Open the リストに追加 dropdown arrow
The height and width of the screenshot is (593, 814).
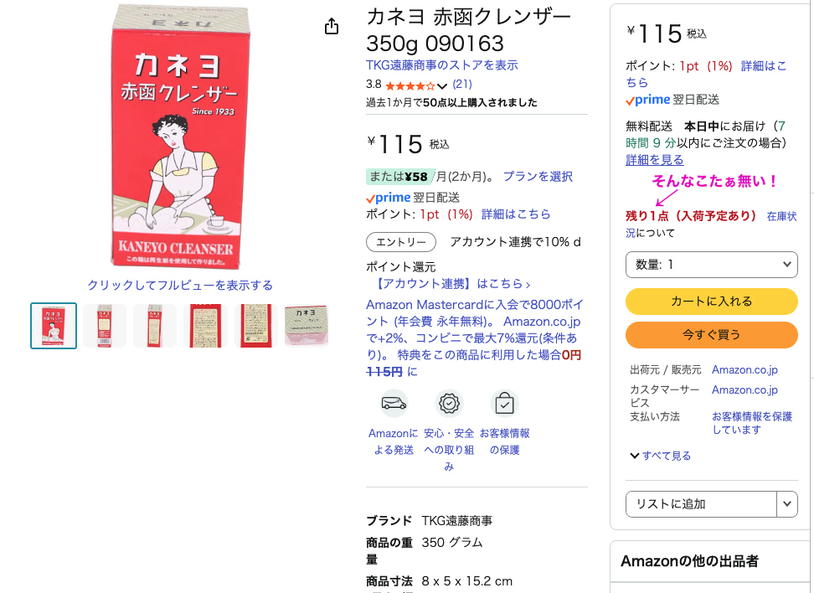(x=787, y=504)
